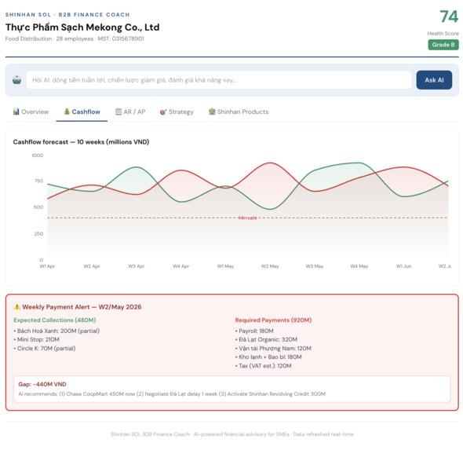
Task: Click the W2 May label on chart axis
Action: [x=270, y=266]
